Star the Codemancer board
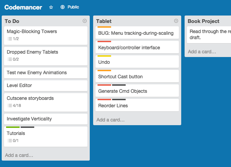 [51, 7]
